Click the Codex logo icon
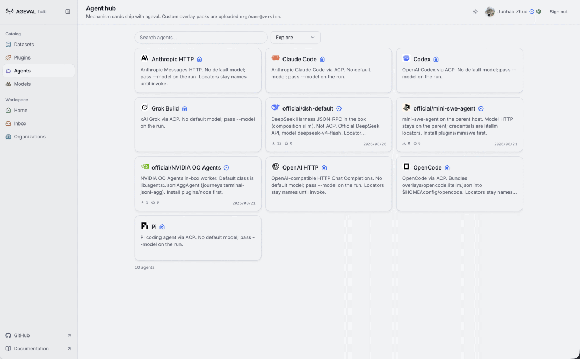Image resolution: width=580 pixels, height=359 pixels. [x=406, y=58]
